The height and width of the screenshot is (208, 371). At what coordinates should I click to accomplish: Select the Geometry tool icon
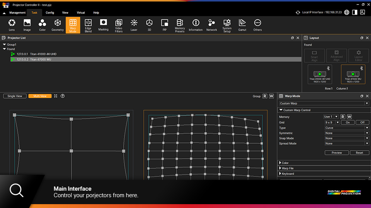[58, 25]
